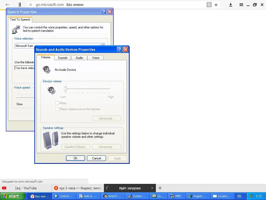Click the globe translate icon in address bar
Screen dimensions: 266x200
209,5
